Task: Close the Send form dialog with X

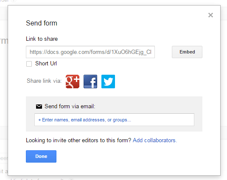Action: pyautogui.click(x=210, y=15)
